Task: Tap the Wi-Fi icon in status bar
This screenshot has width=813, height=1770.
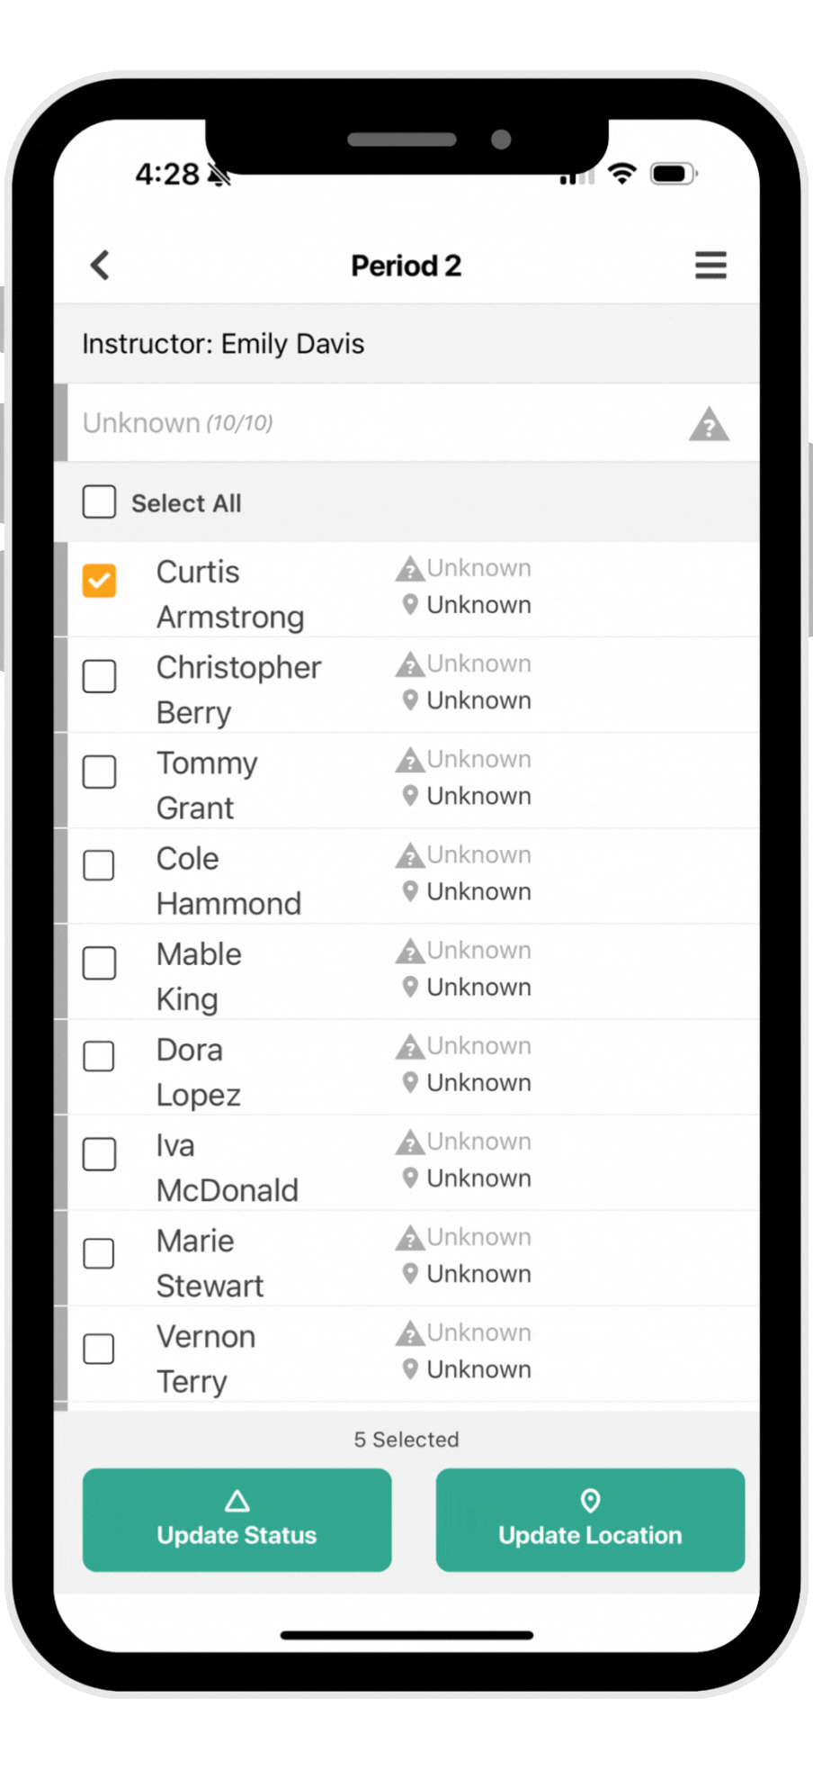Action: pos(621,173)
